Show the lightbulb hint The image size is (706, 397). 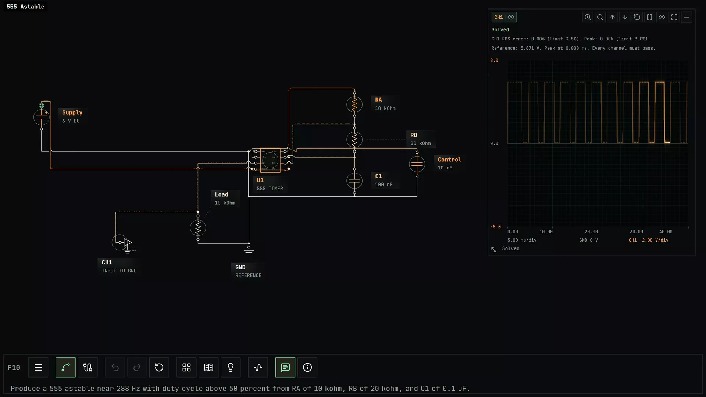(231, 367)
